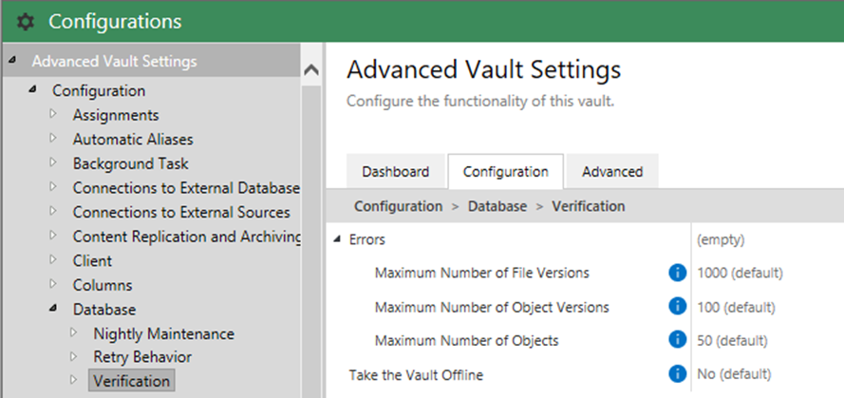Click the Errors group label

(x=367, y=239)
